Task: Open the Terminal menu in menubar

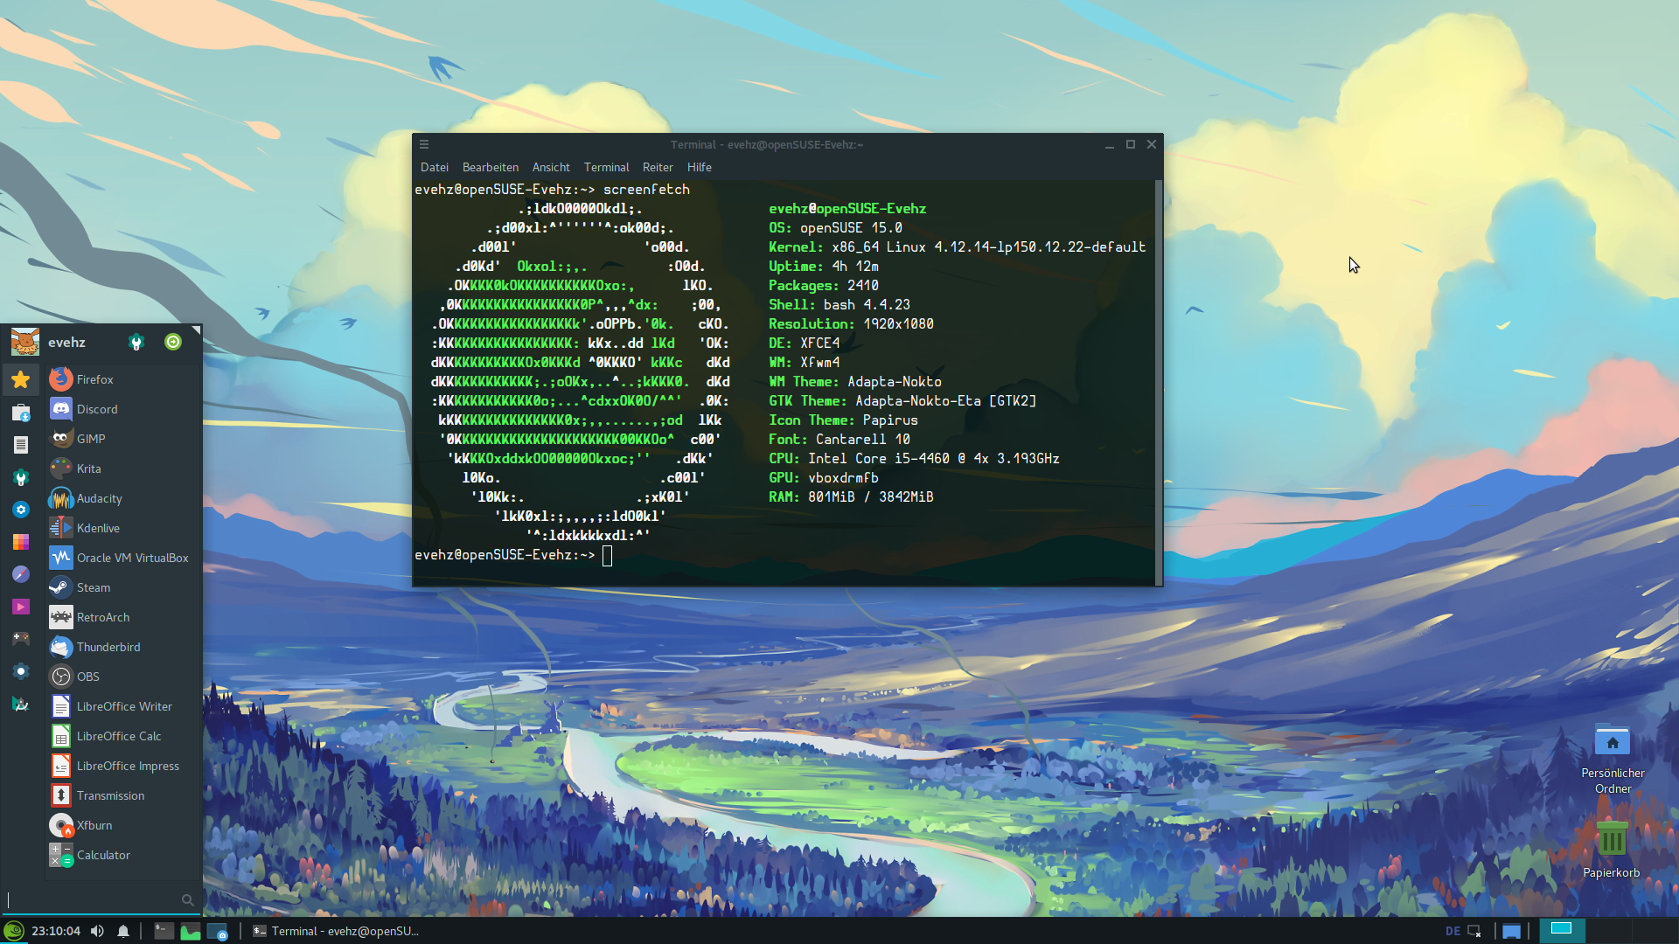Action: (607, 167)
